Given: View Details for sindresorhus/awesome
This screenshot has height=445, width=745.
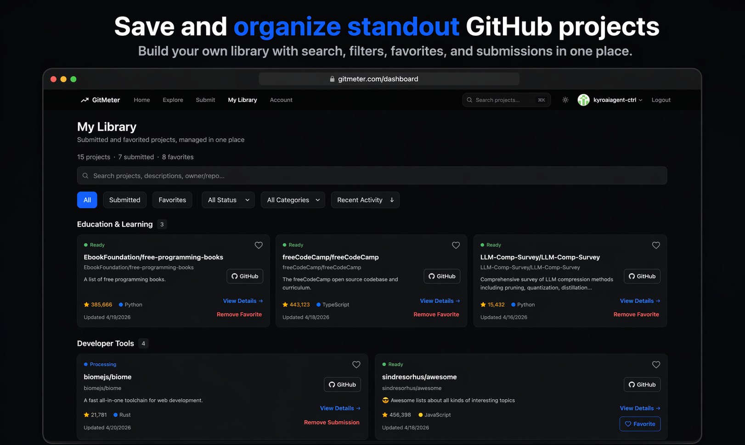Looking at the screenshot, I should tap(640, 408).
